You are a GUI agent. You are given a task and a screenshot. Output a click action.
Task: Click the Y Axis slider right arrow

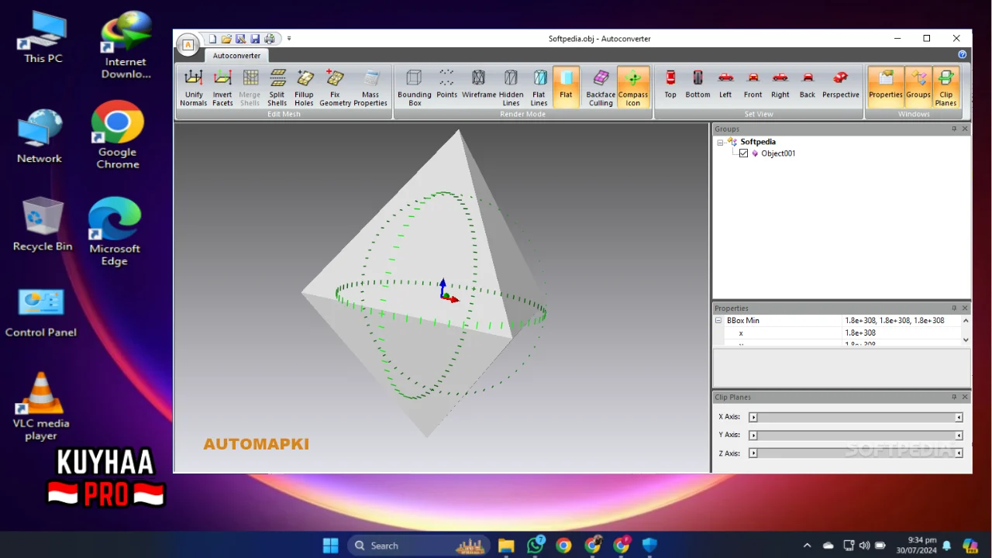pos(959,436)
